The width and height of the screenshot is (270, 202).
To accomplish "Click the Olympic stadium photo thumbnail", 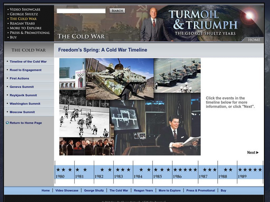I will (x=73, y=74).
